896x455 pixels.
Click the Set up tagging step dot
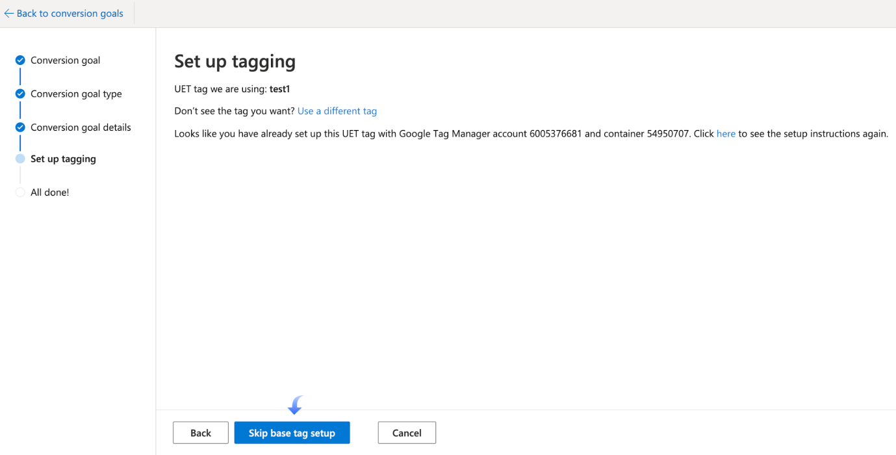(20, 159)
